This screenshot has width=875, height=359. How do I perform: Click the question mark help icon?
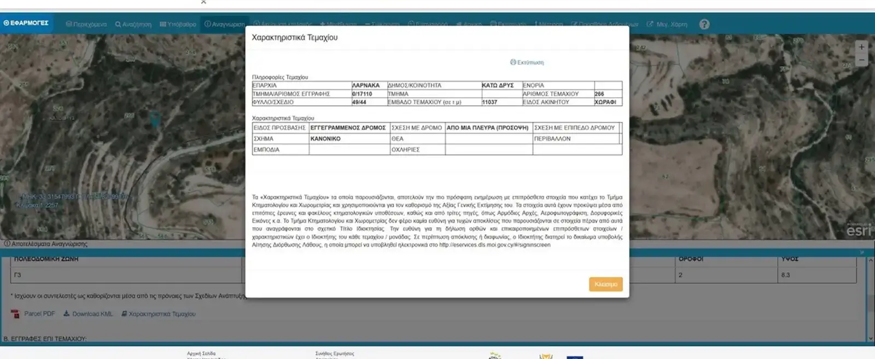click(704, 24)
